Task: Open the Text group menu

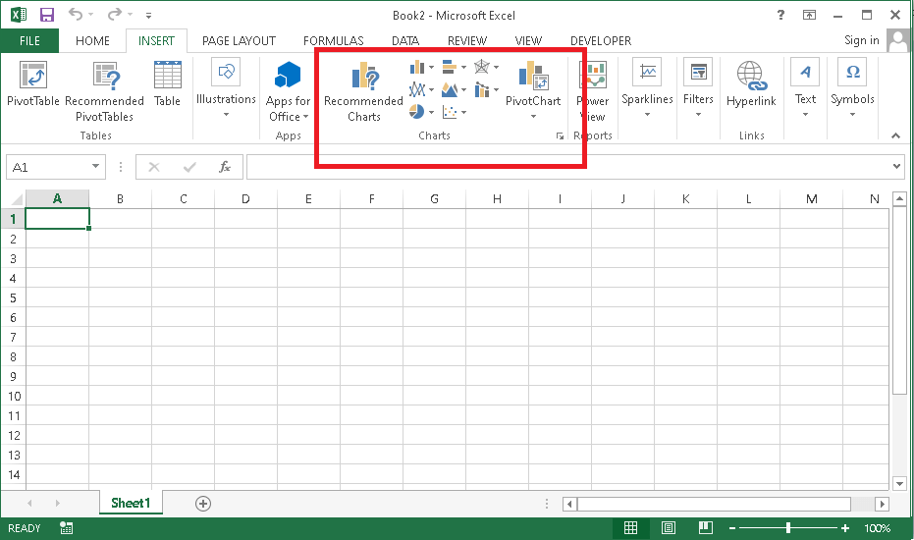Action: 805,88
